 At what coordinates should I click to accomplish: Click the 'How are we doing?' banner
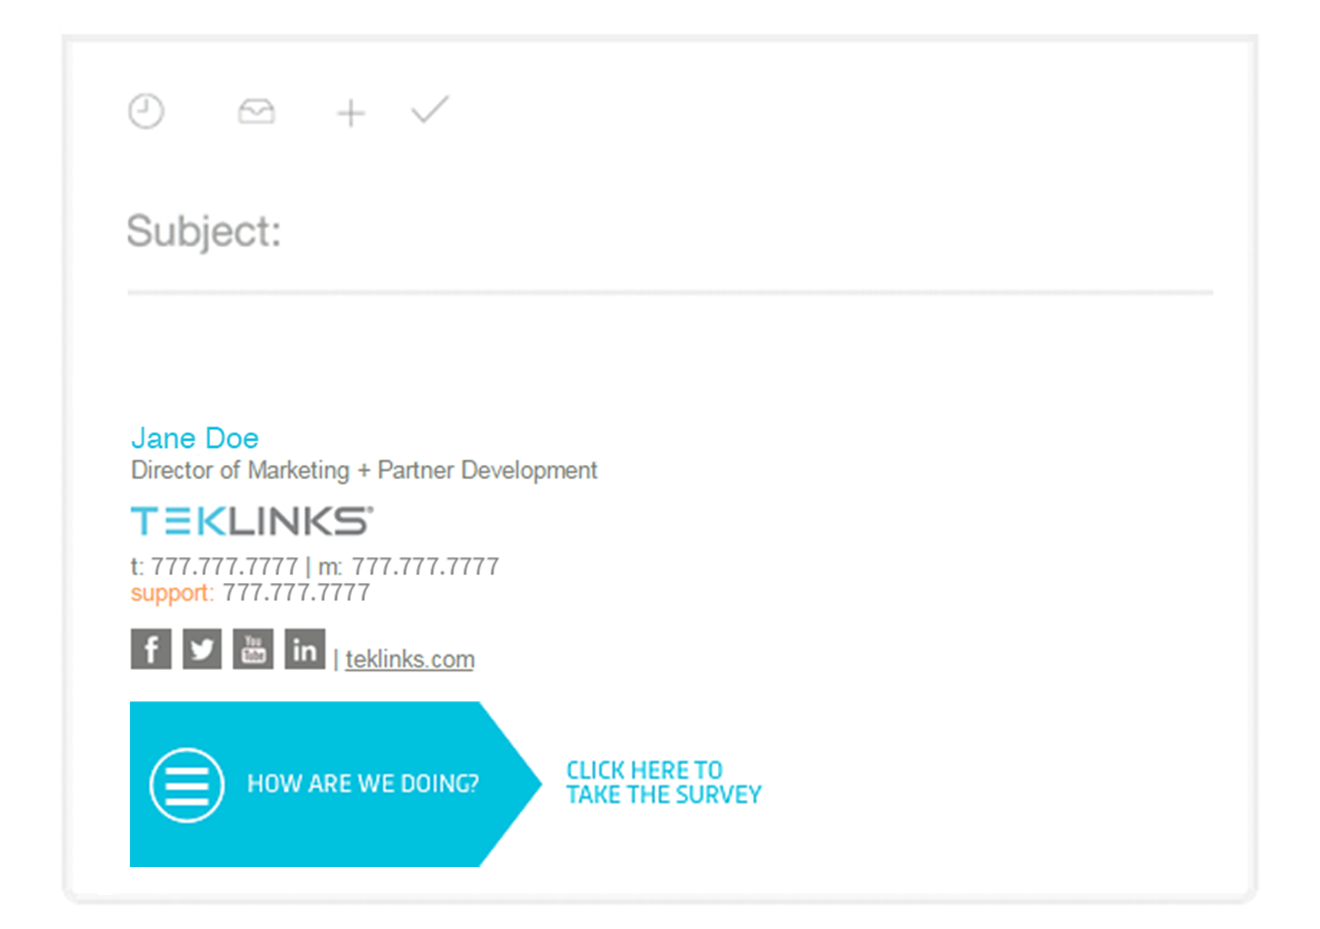click(x=335, y=784)
